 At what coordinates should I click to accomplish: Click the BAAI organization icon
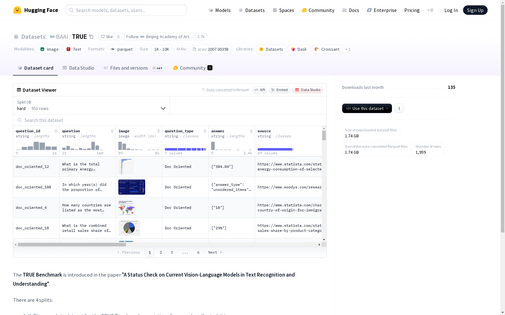pos(52,37)
